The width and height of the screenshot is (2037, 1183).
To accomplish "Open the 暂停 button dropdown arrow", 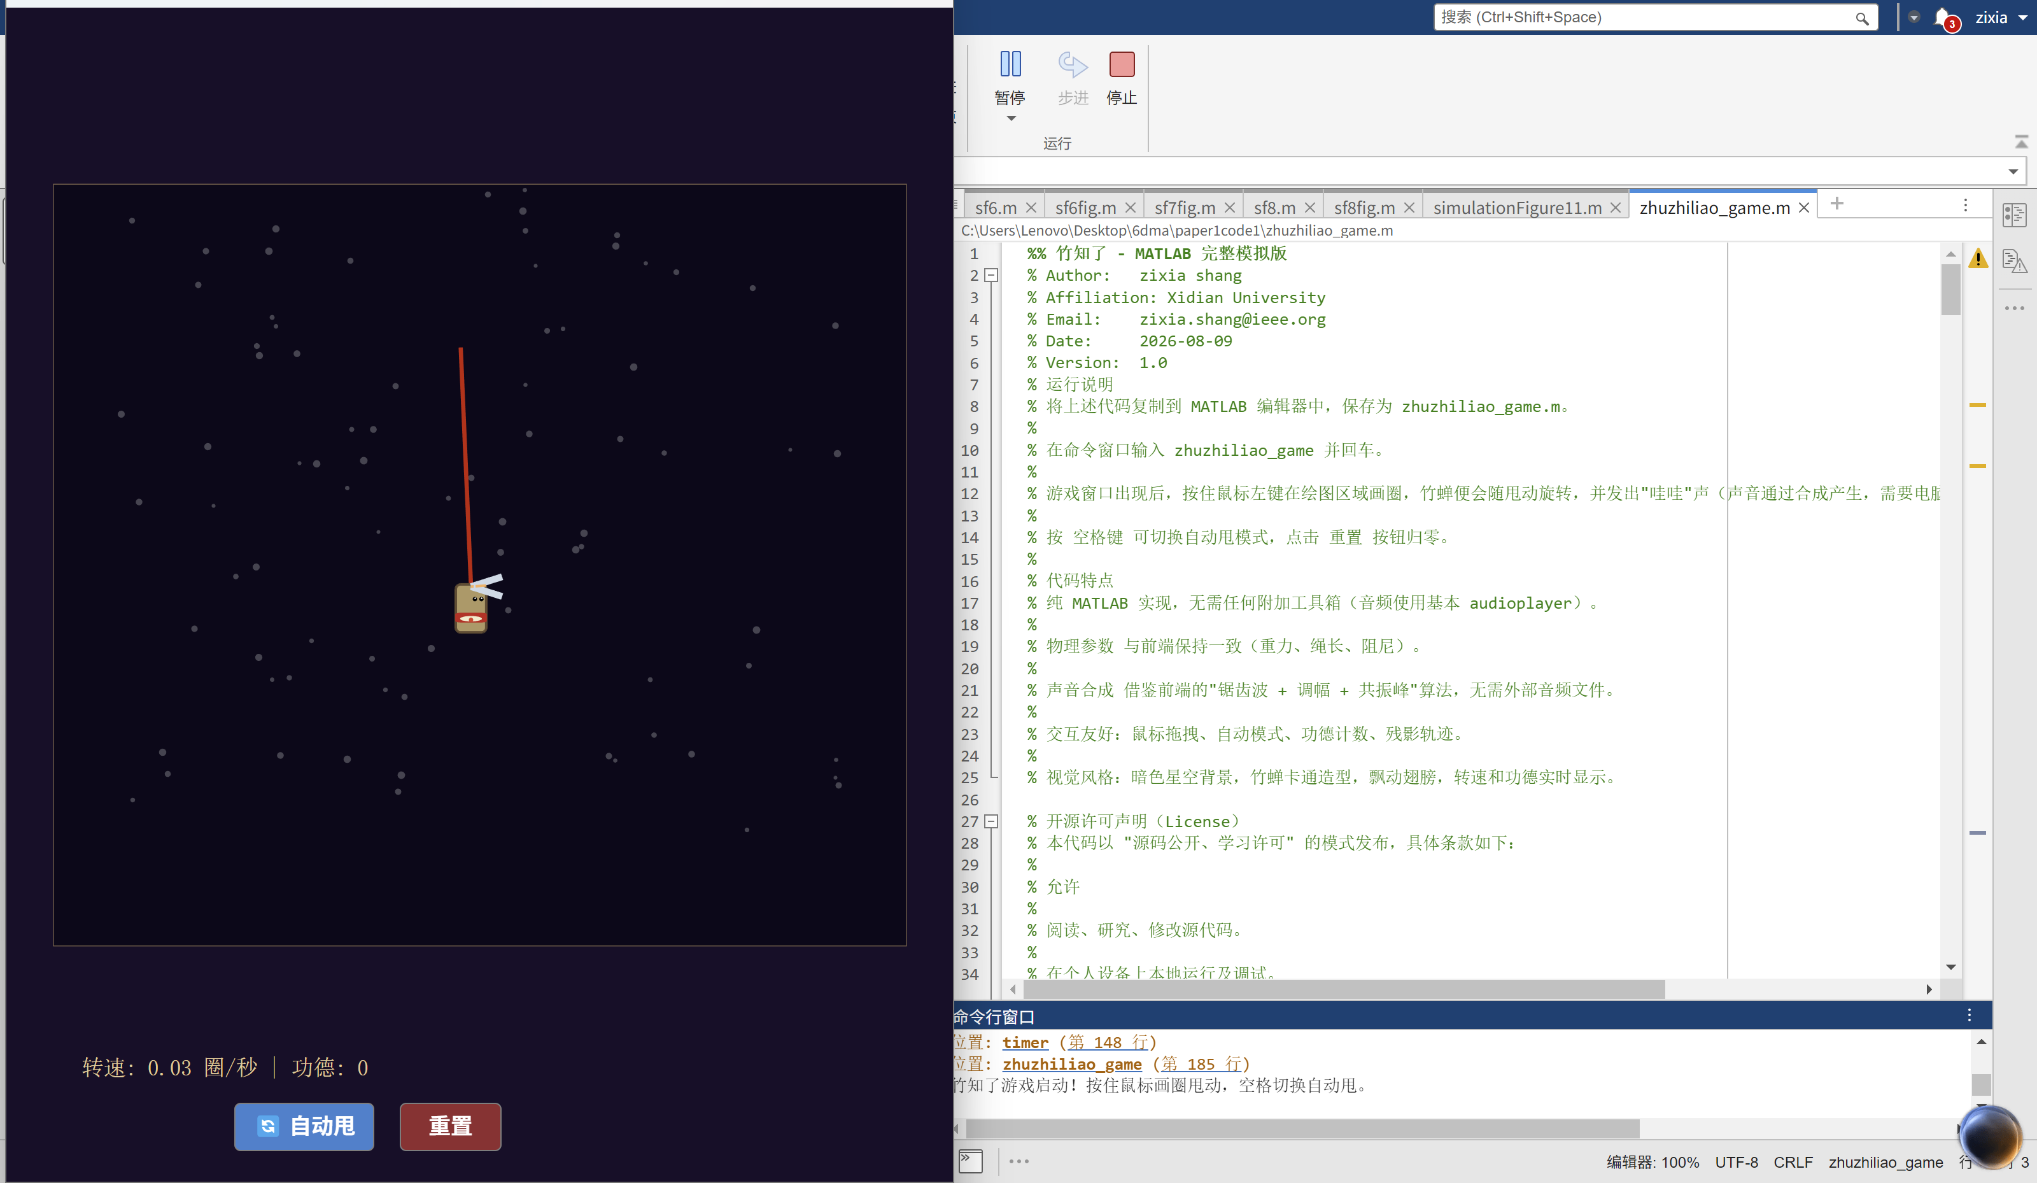I will [x=1010, y=119].
